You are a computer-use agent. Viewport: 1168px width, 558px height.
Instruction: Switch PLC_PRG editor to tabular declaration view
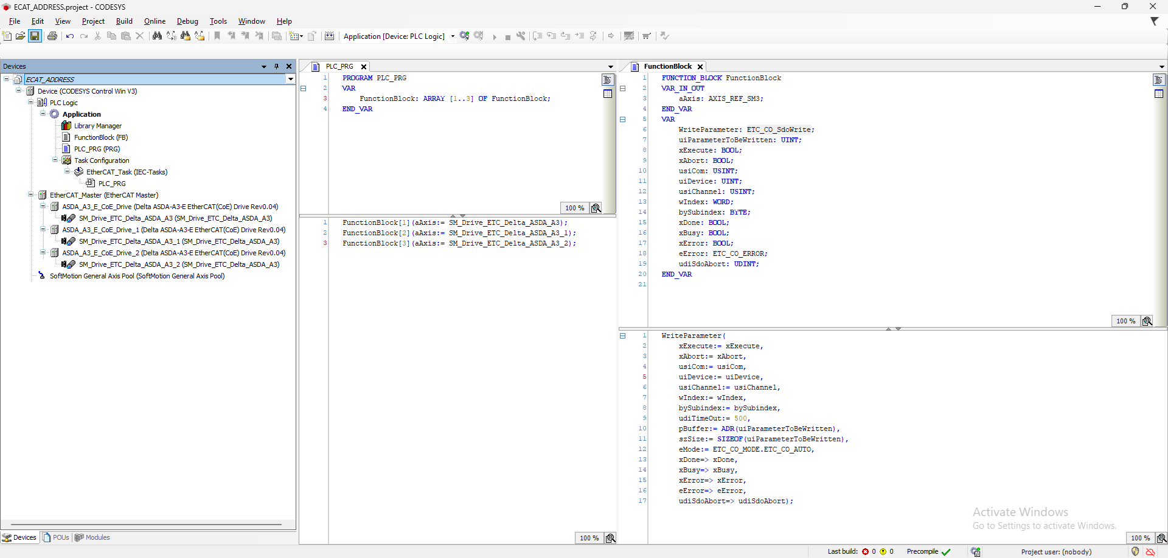point(608,94)
